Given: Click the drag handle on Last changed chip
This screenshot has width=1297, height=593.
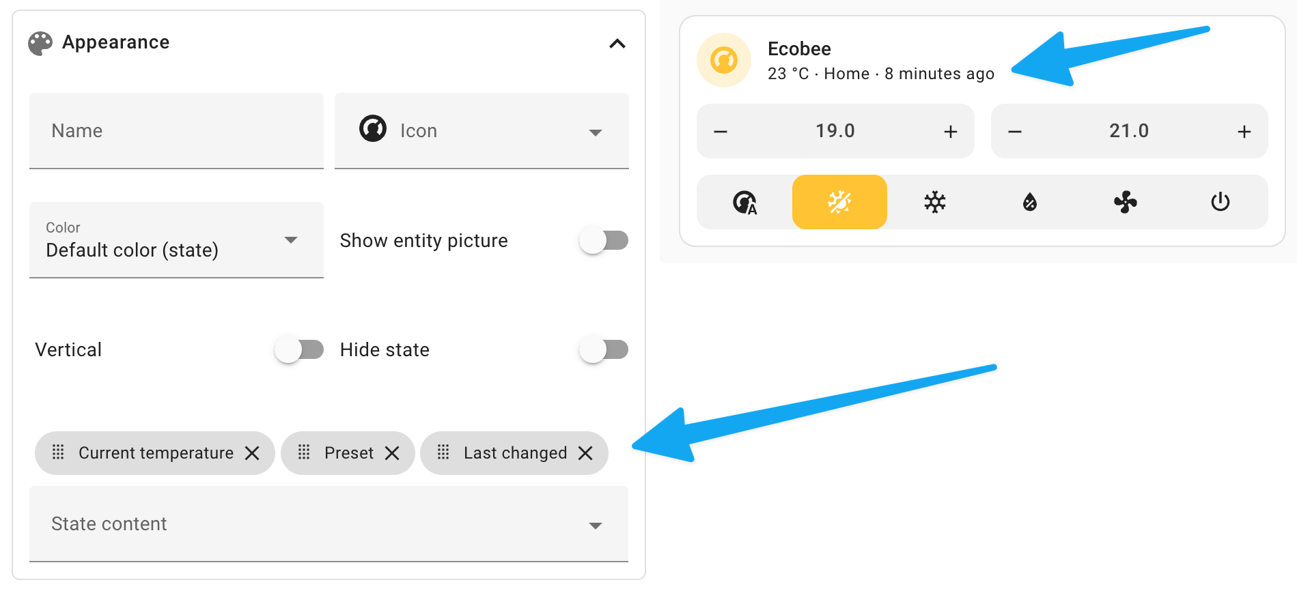Looking at the screenshot, I should pyautogui.click(x=444, y=452).
